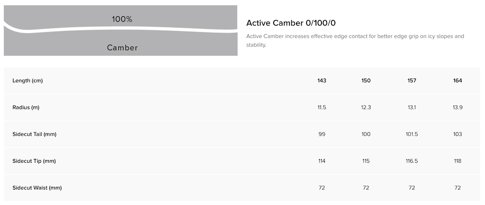Screen dimensions: 485x205
Task: Click the Active Camber description paragraph
Action: [355, 41]
